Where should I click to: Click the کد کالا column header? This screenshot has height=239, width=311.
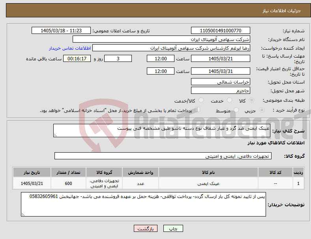pyautogui.click(x=275, y=172)
